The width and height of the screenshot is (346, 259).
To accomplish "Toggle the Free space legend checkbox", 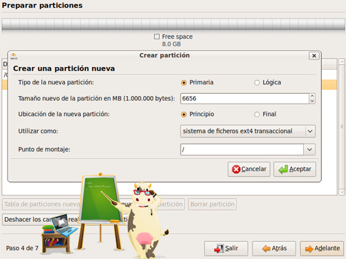I will click(157, 37).
